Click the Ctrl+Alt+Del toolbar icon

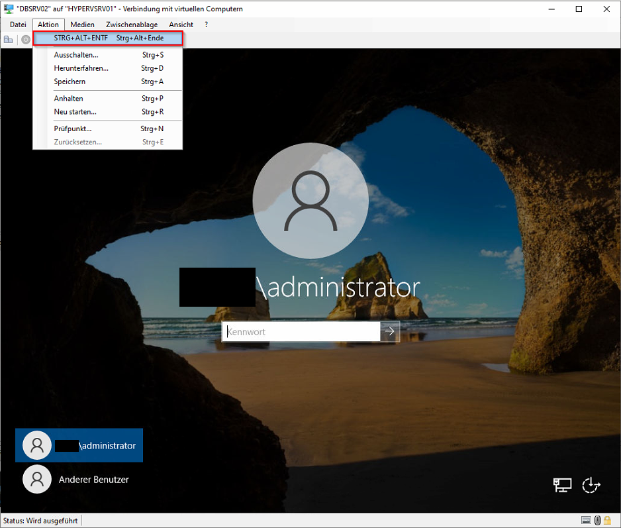tap(9, 40)
